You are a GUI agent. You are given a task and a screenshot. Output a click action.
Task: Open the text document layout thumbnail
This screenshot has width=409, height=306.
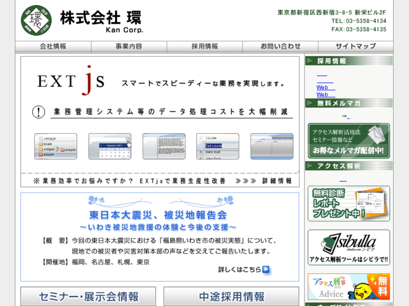164,147
